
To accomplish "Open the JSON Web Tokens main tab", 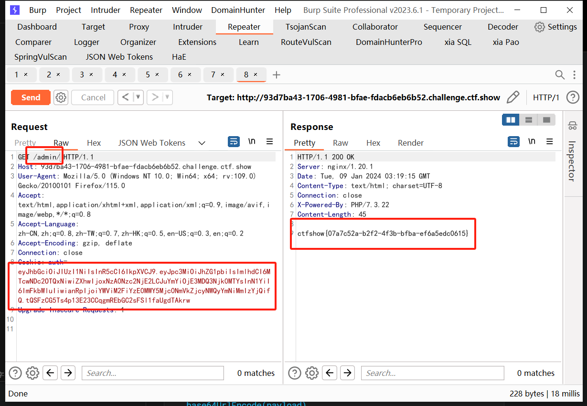I will (x=119, y=57).
